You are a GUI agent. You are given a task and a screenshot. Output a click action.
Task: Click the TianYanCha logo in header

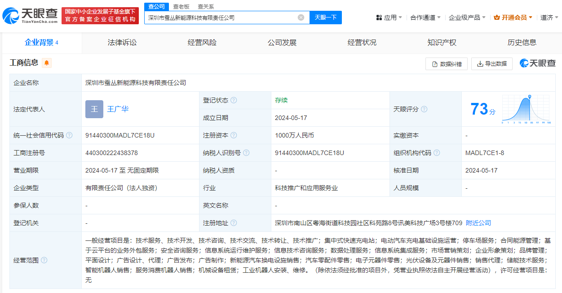(x=30, y=16)
